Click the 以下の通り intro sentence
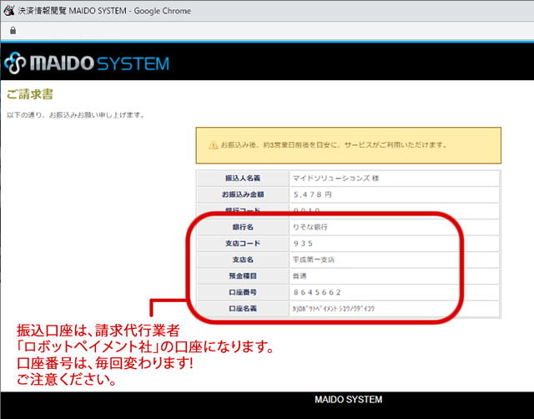Viewport: 534px width, 419px height. (76, 115)
